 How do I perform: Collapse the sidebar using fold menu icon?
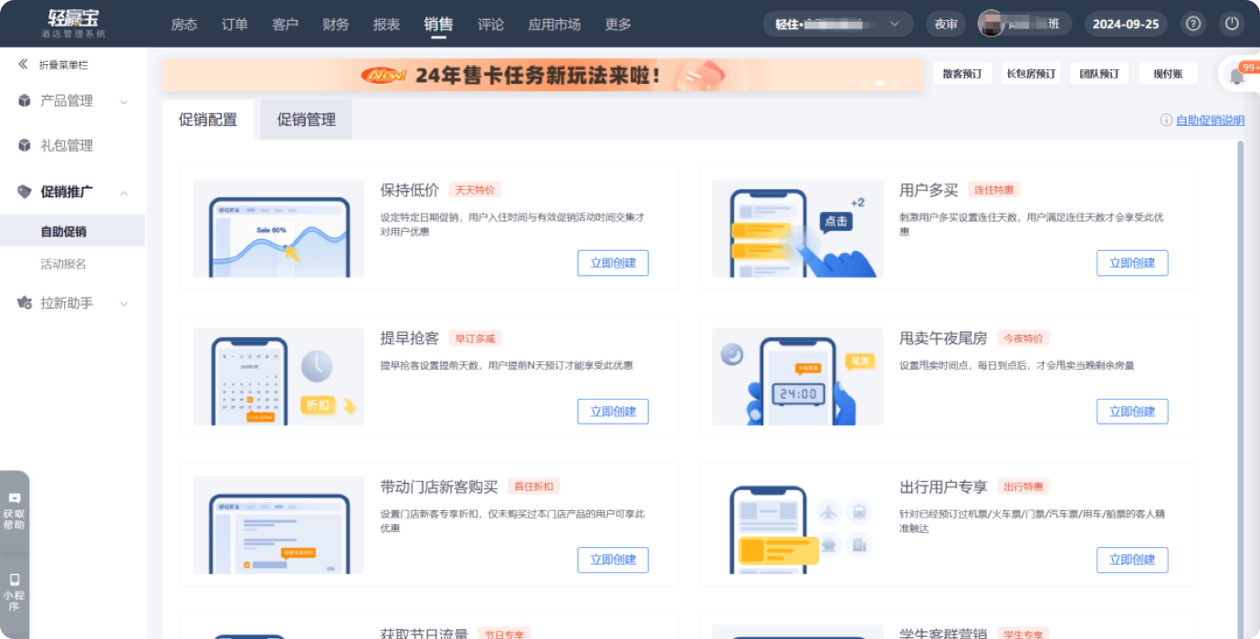[x=23, y=65]
